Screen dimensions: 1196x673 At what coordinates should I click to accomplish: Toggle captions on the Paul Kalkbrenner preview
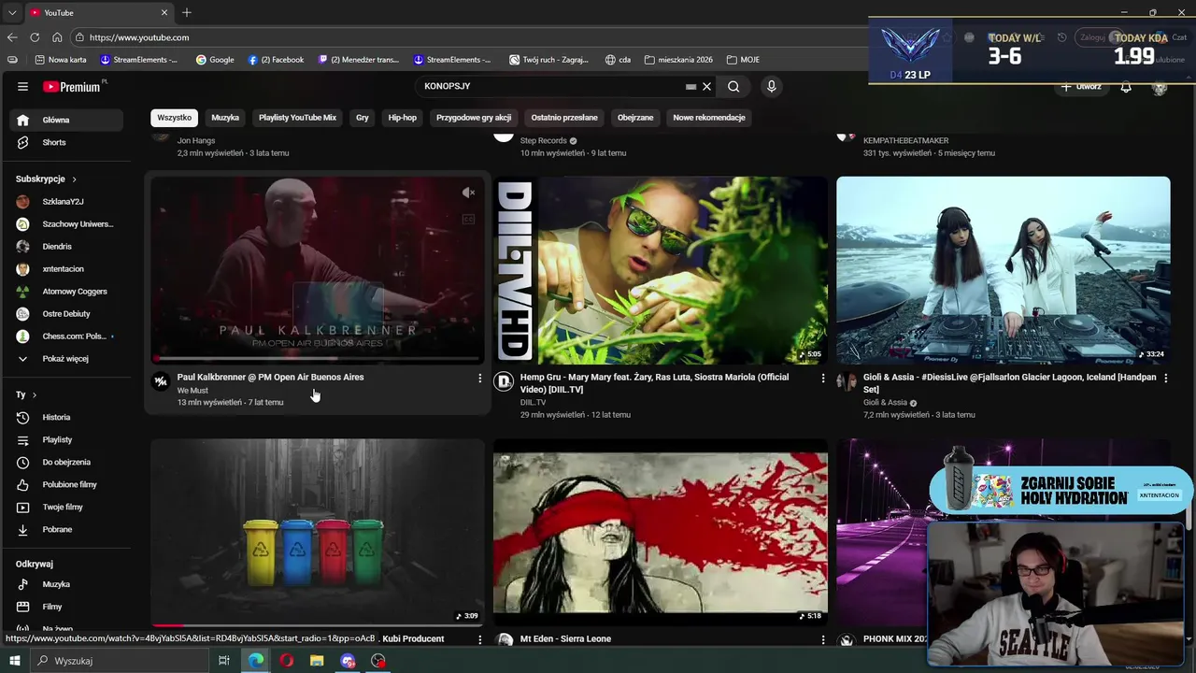click(468, 220)
